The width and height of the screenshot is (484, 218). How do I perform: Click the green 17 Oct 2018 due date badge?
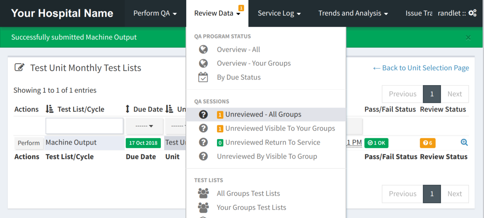tap(143, 143)
